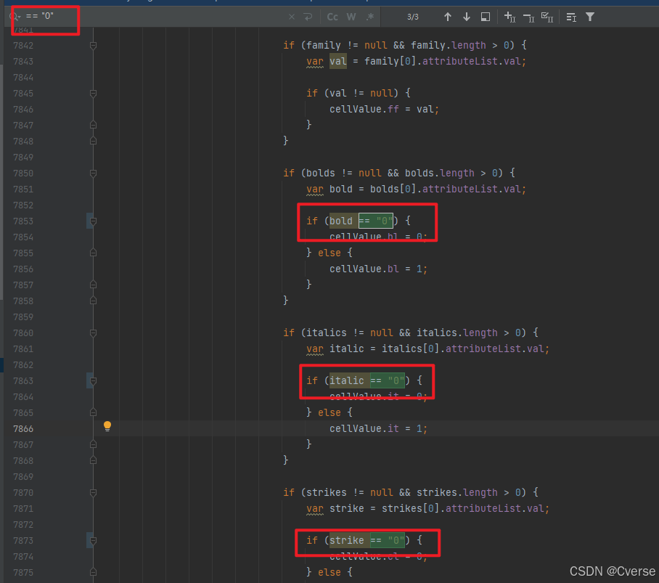
Task: Click 'var bold' declaration on line 7851
Action: pos(329,189)
